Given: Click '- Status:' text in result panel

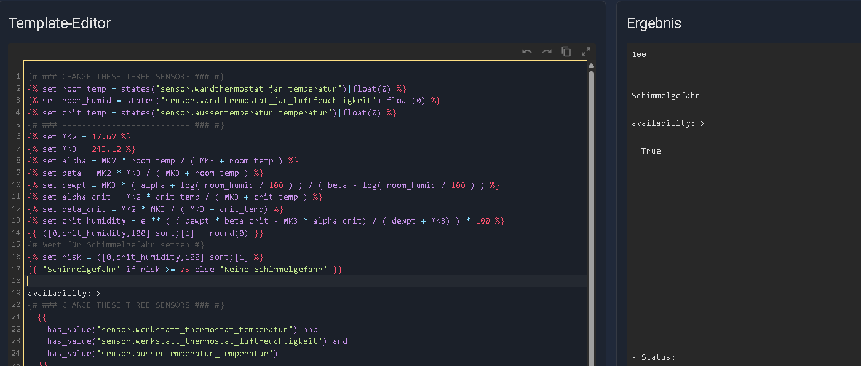Looking at the screenshot, I should click(654, 357).
